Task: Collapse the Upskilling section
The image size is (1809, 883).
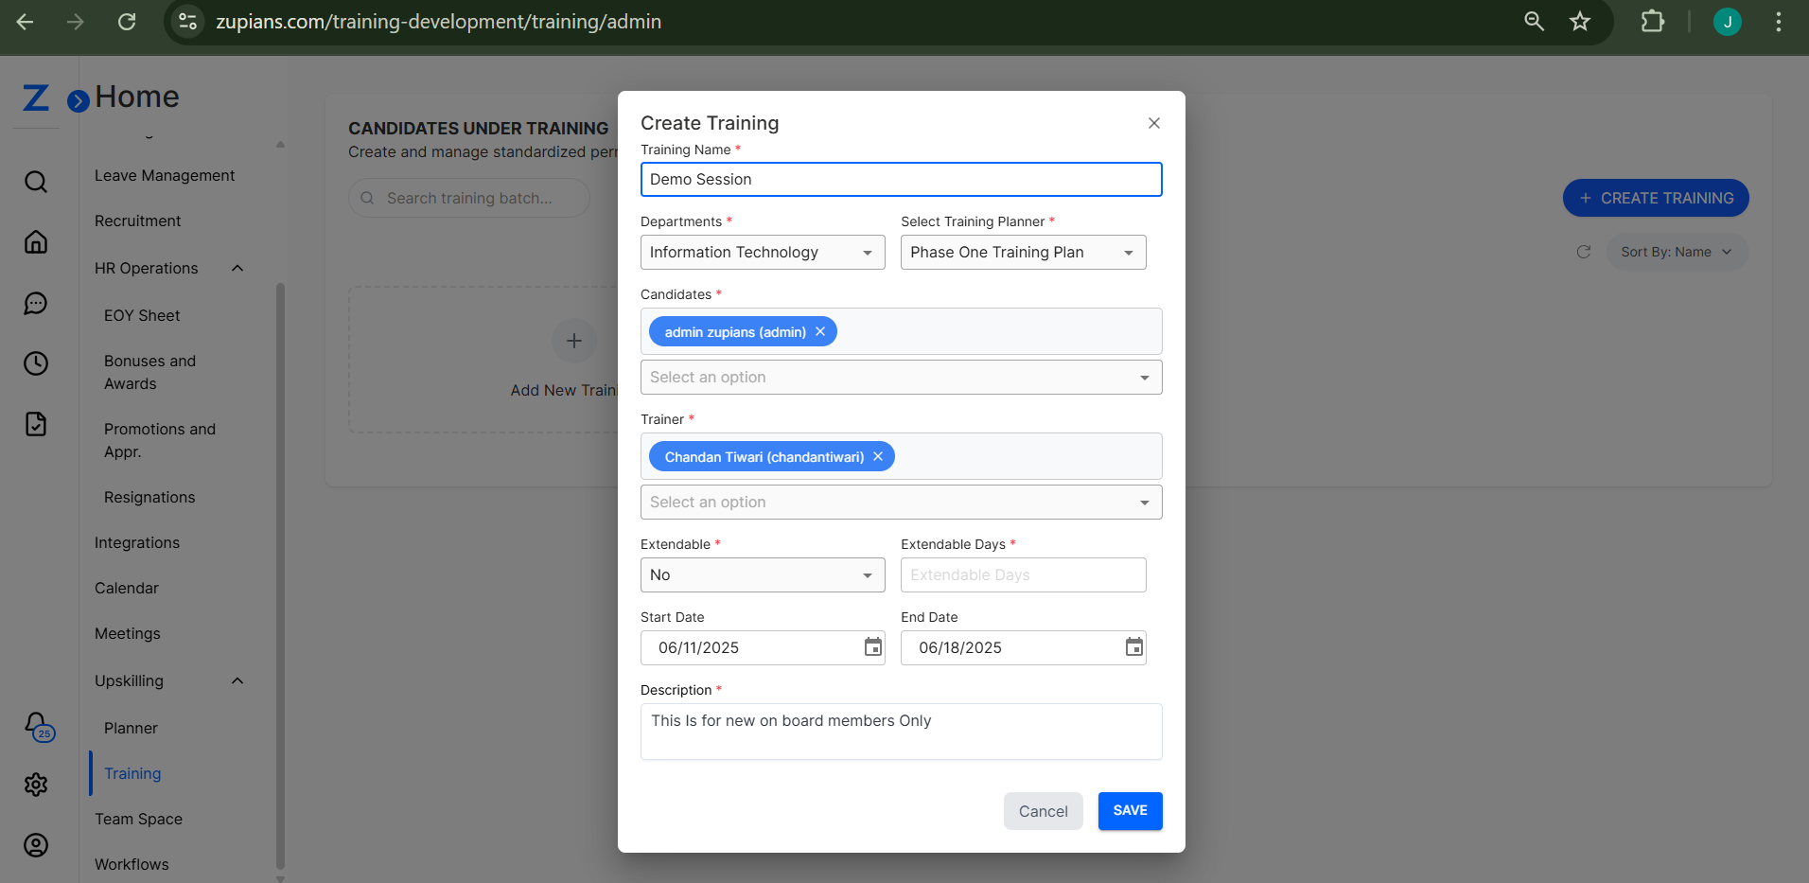Action: 237,680
